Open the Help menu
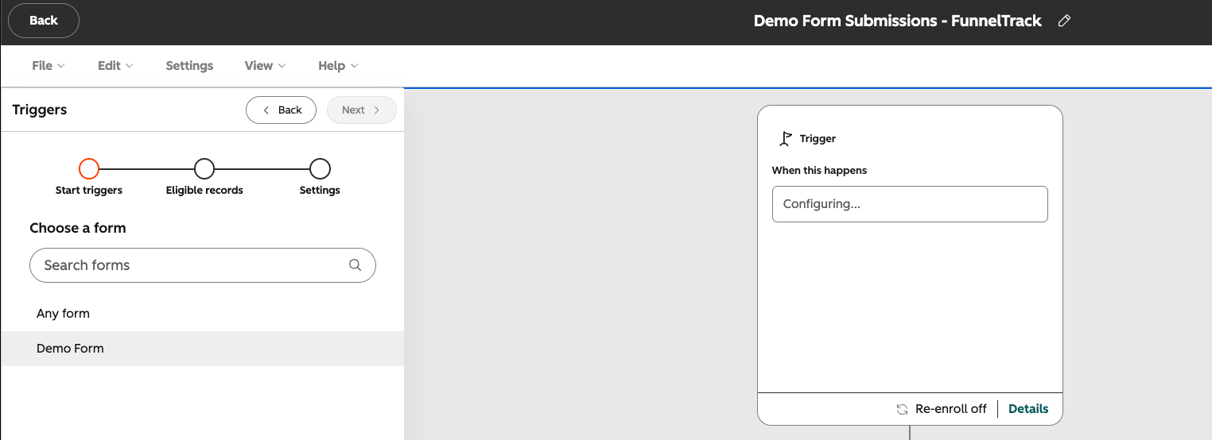Viewport: 1212px width, 440px height. point(338,66)
